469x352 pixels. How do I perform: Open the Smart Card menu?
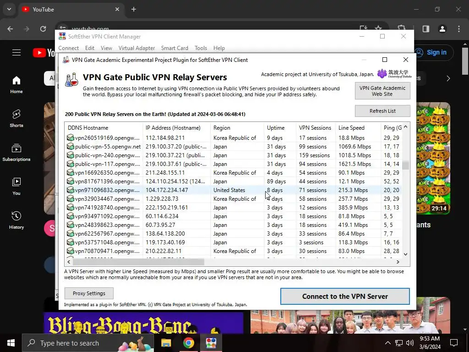click(x=175, y=48)
